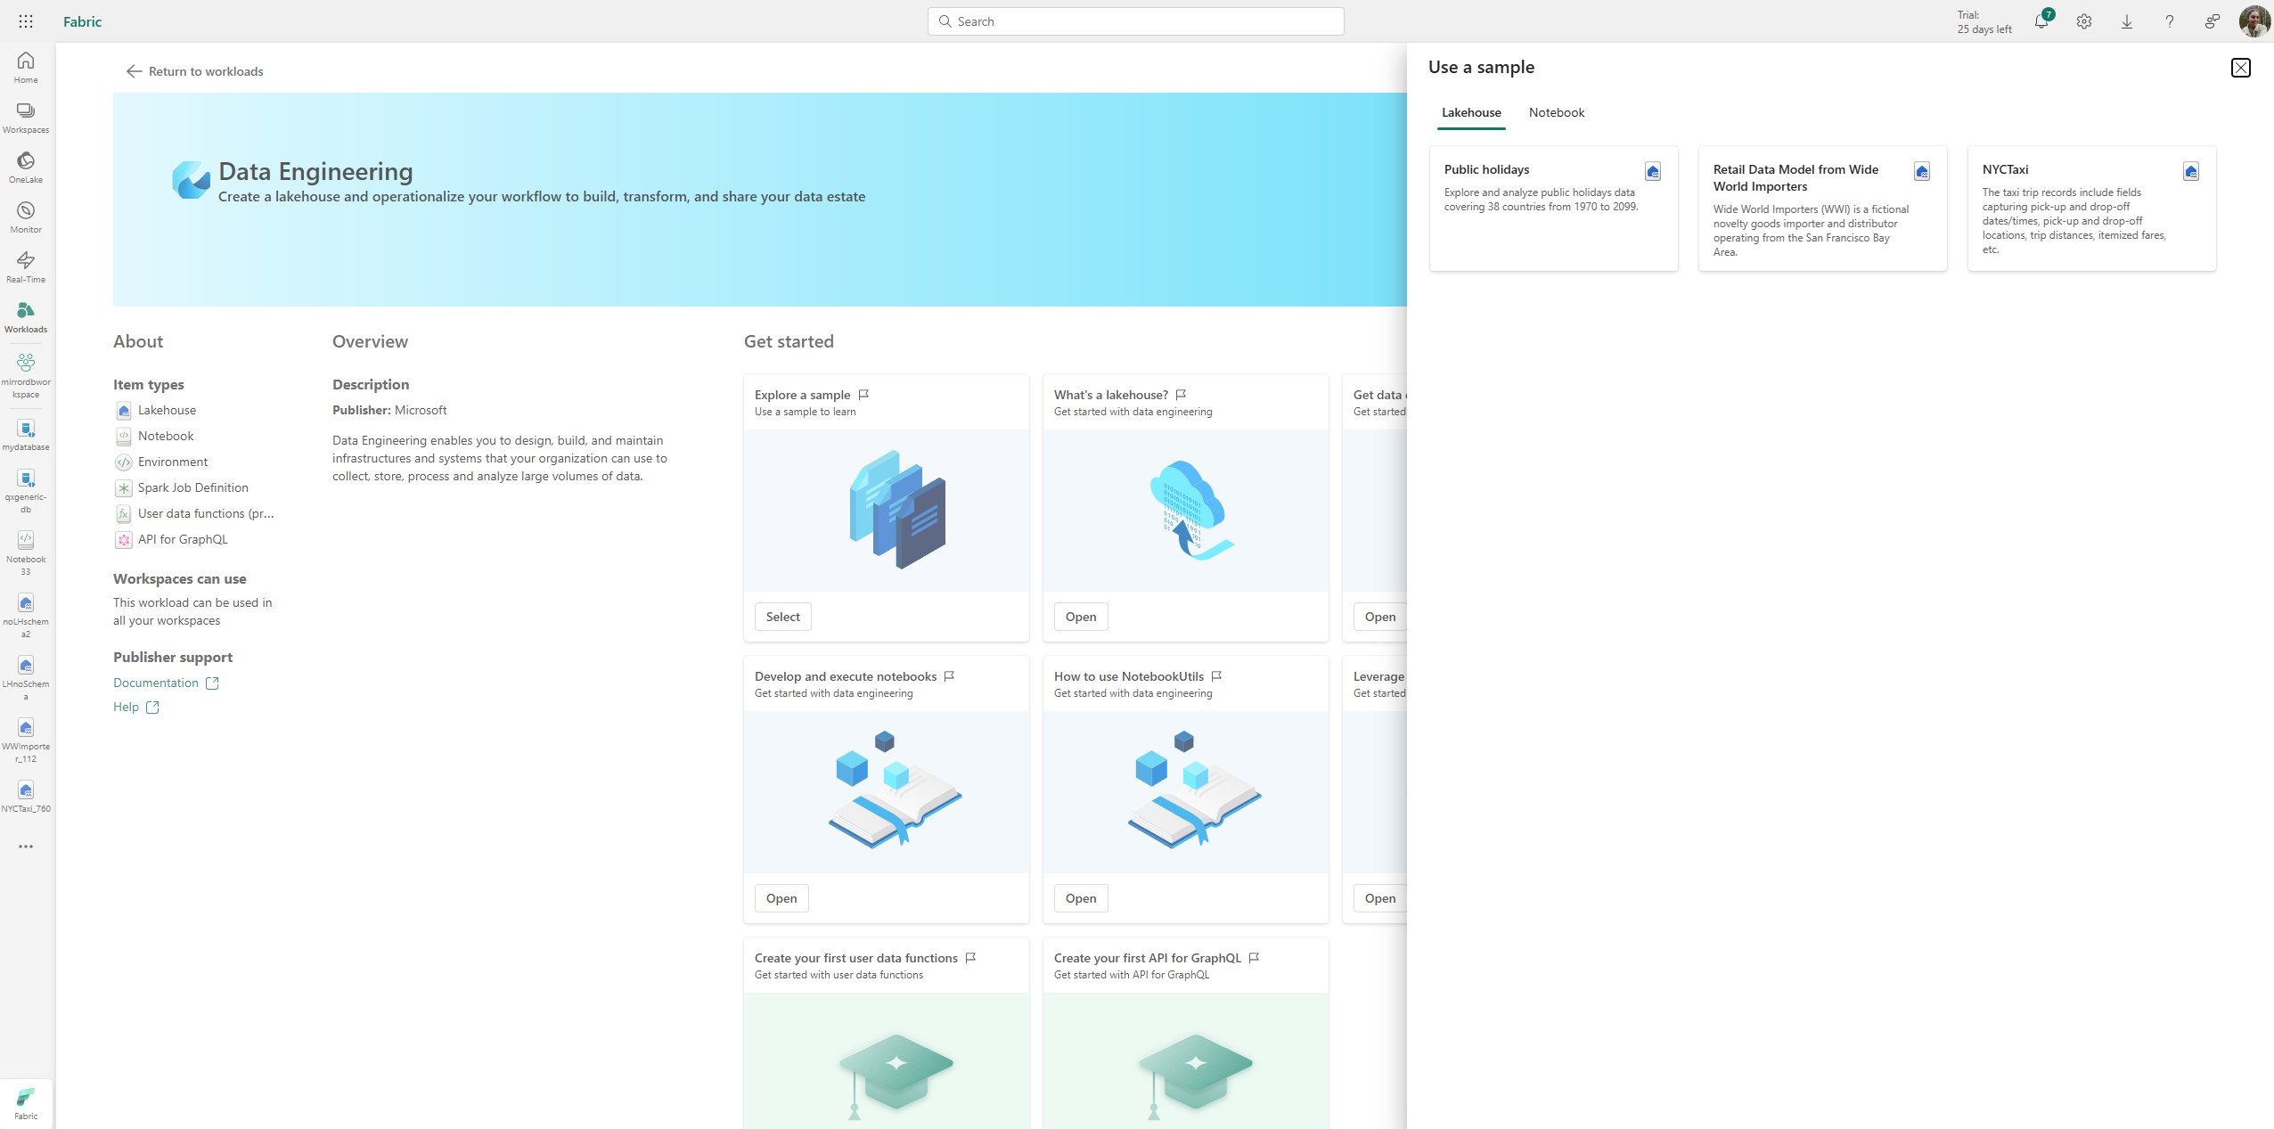Click the flag icon by Develop and execute notebooks

point(949,676)
